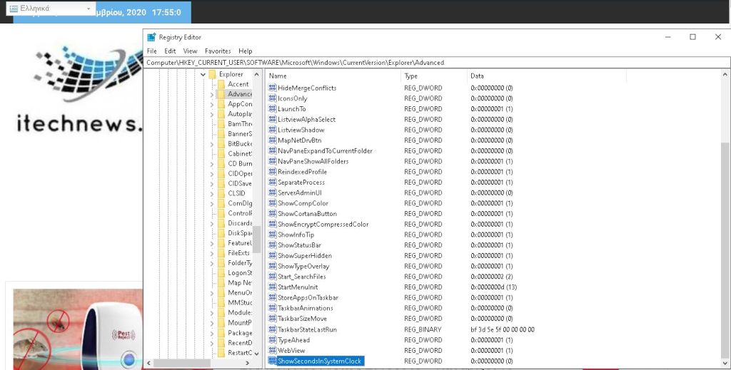The image size is (731, 370).
Task: Click the Registry Editor title bar icon
Action: [x=151, y=37]
